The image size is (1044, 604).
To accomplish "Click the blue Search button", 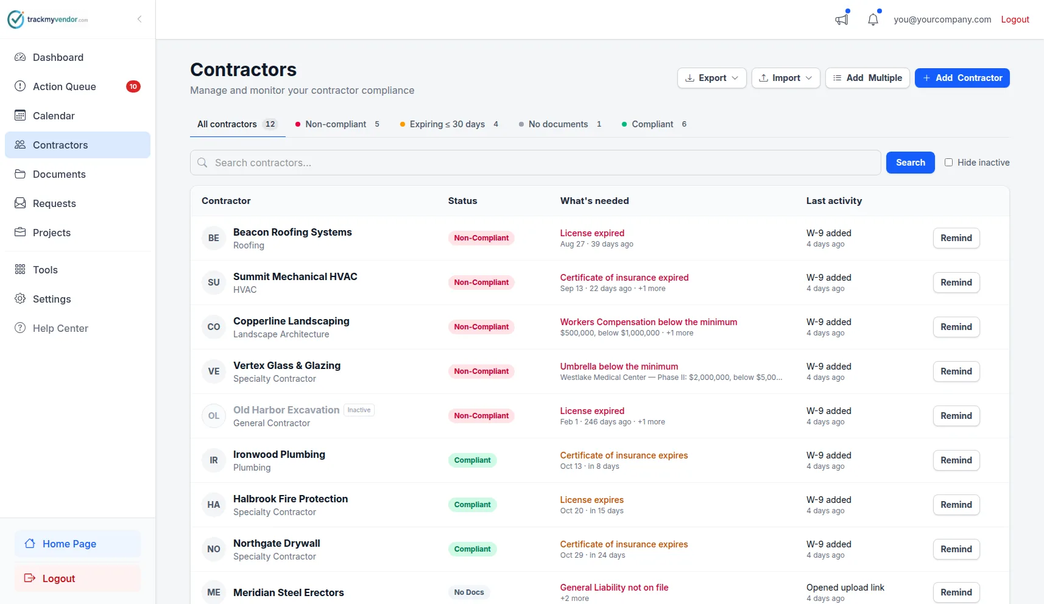I will point(911,163).
